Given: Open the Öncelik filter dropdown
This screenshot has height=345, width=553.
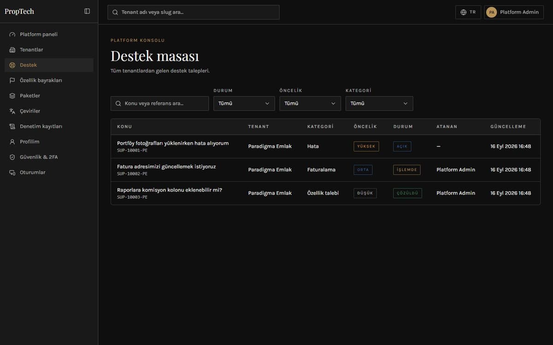Looking at the screenshot, I should [310, 103].
